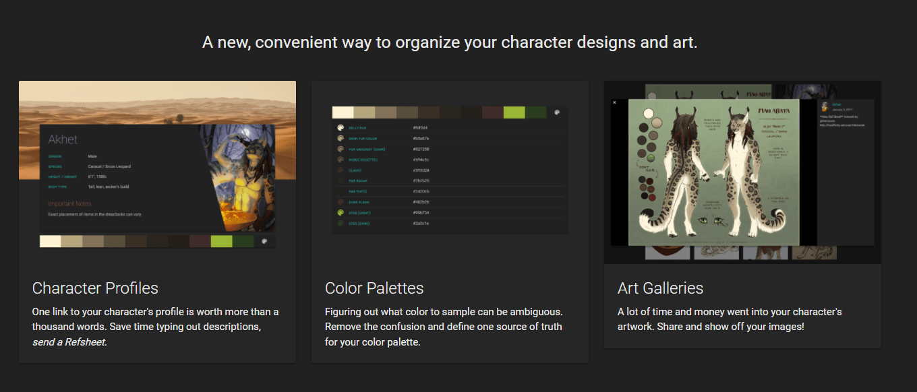Click the palette icon in the Akhet profile swatch bar
This screenshot has width=917, height=392.
click(x=264, y=241)
